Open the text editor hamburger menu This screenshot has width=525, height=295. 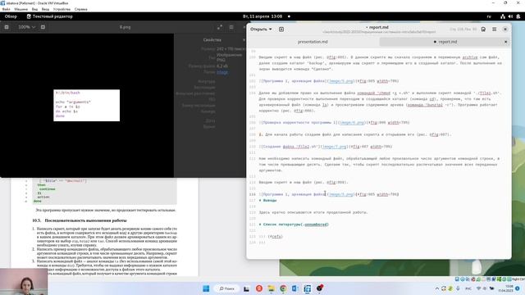[494, 29]
